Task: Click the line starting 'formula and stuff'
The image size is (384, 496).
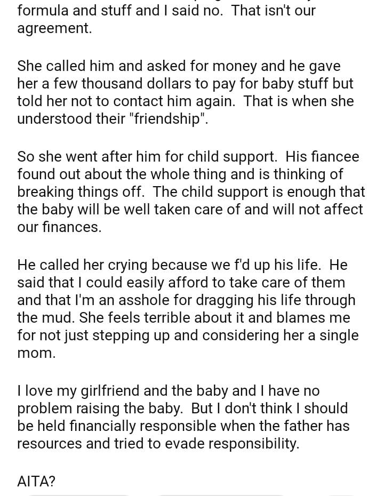Action: point(166,10)
